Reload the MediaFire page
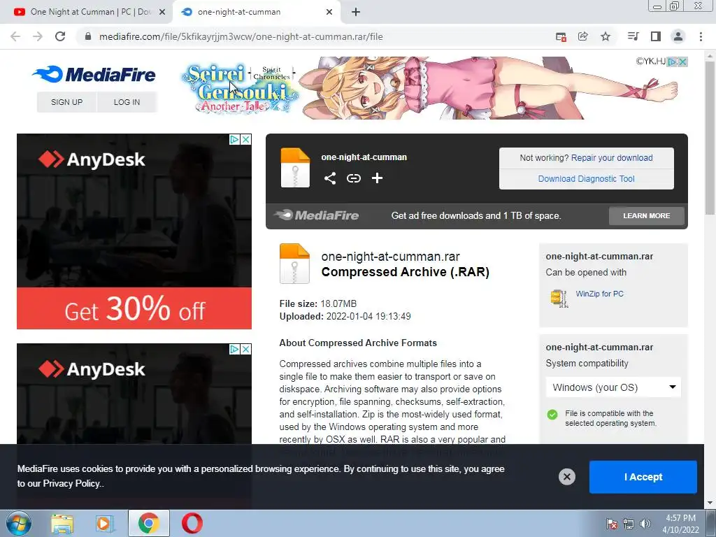The image size is (716, 537). pos(60,36)
